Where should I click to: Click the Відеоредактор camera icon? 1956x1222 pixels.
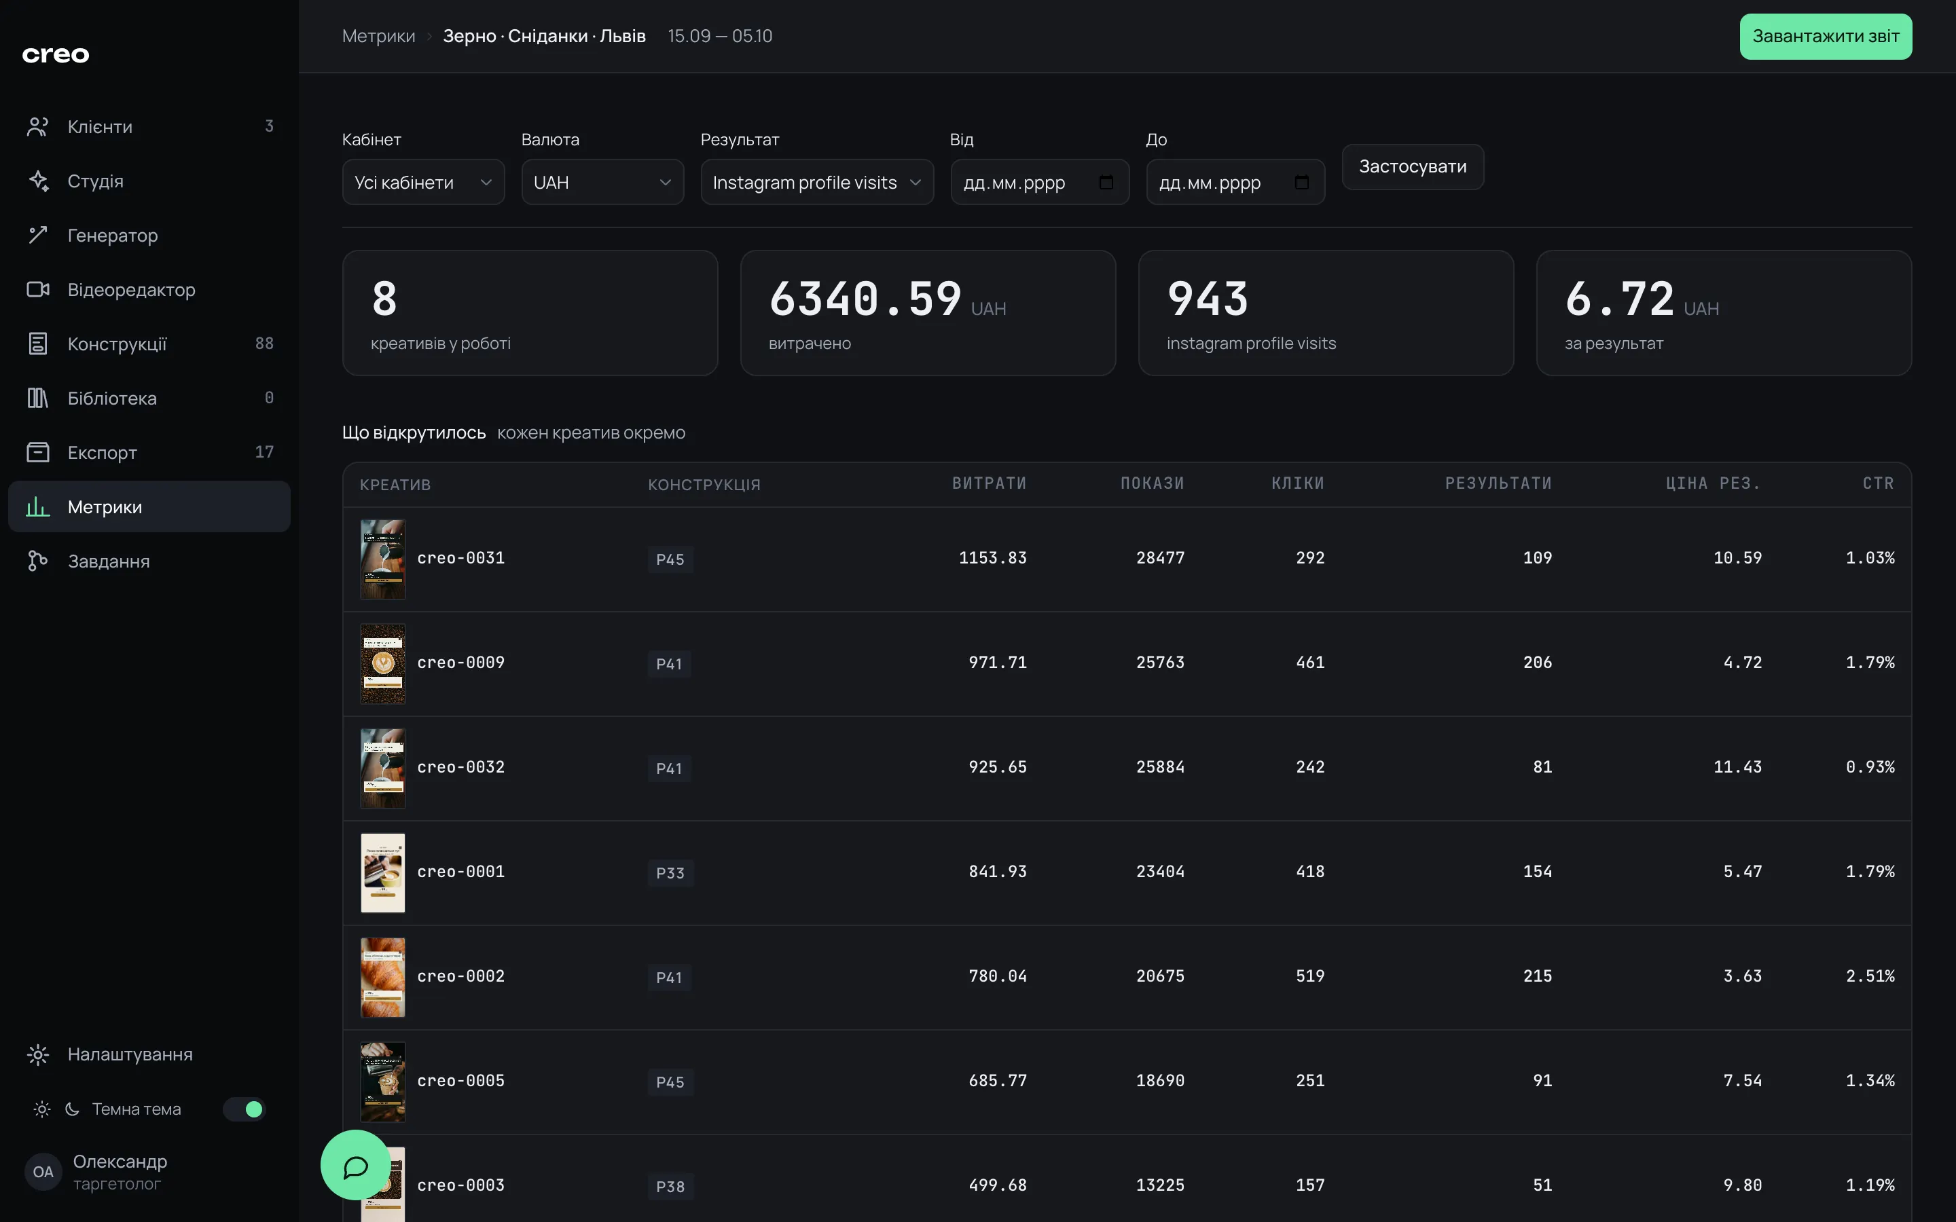tap(38, 289)
